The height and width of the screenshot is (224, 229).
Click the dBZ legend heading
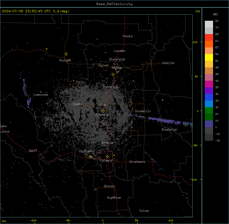coord(215,14)
